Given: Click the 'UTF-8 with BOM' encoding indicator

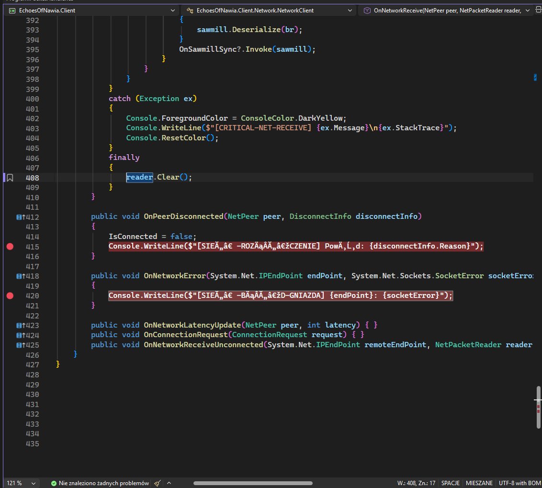Looking at the screenshot, I should [520, 483].
